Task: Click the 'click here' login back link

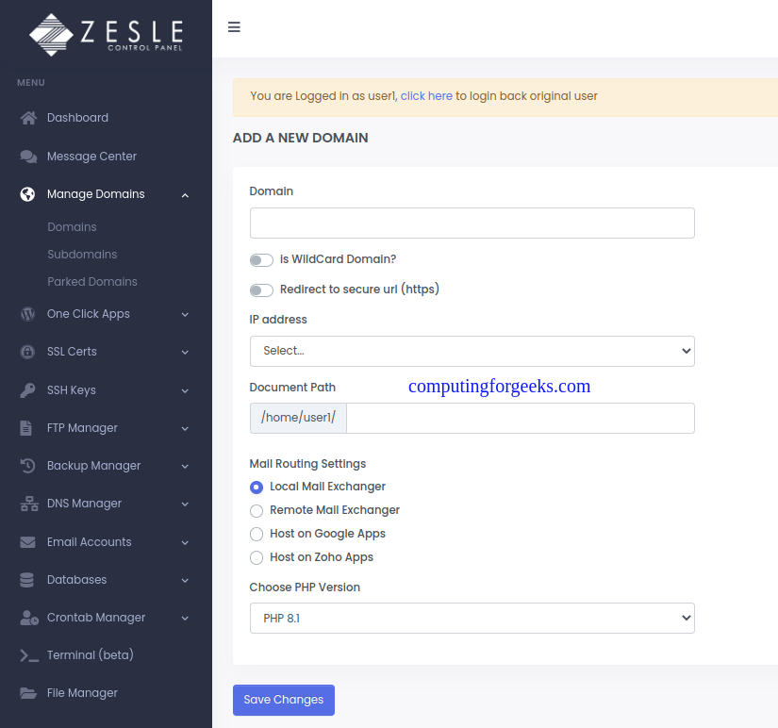Action: point(426,96)
